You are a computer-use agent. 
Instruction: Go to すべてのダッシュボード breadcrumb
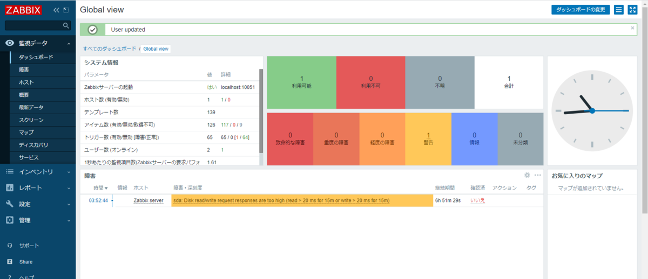pos(110,48)
